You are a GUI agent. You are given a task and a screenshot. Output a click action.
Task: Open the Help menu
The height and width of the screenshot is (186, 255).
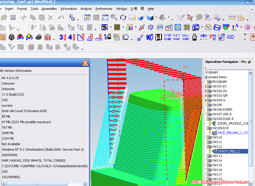click(x=151, y=9)
